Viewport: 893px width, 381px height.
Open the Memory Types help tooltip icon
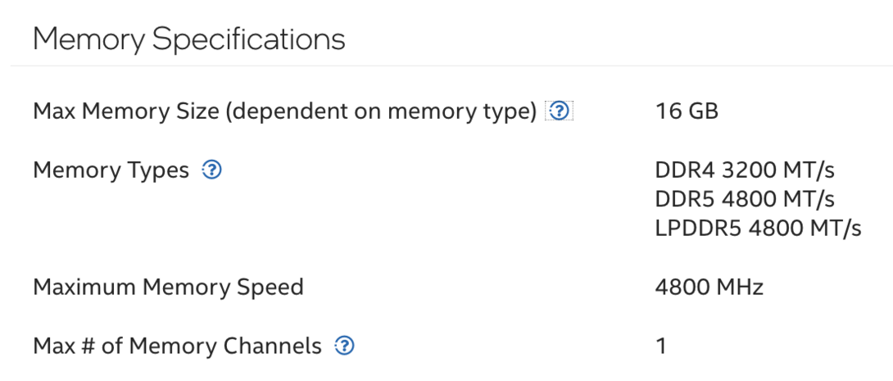[211, 170]
